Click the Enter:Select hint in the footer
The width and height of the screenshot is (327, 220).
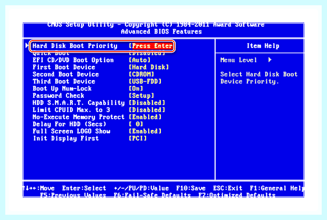click(x=84, y=188)
